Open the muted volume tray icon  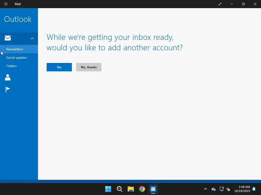pyautogui.click(x=228, y=189)
